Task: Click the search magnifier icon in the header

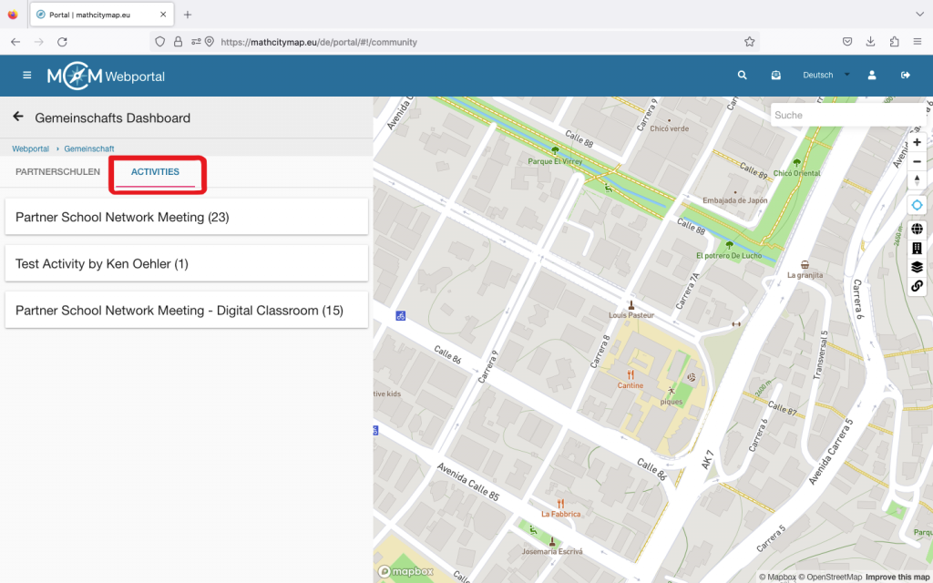Action: click(743, 76)
